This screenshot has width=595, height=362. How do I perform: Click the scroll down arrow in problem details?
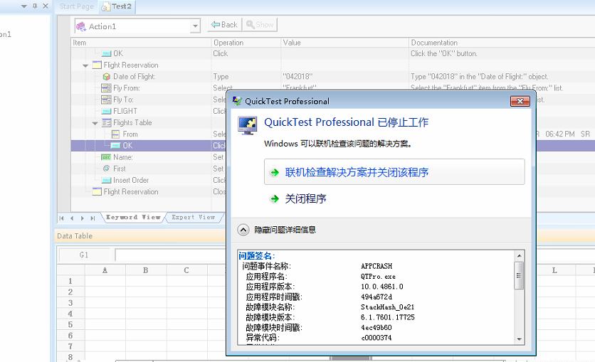(x=519, y=339)
